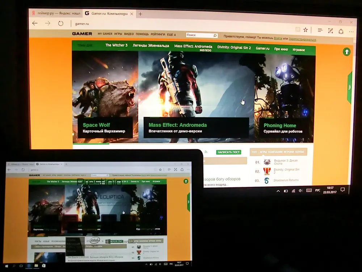Click the browser back arrow
The height and width of the screenshot is (272, 362).
[35, 23]
